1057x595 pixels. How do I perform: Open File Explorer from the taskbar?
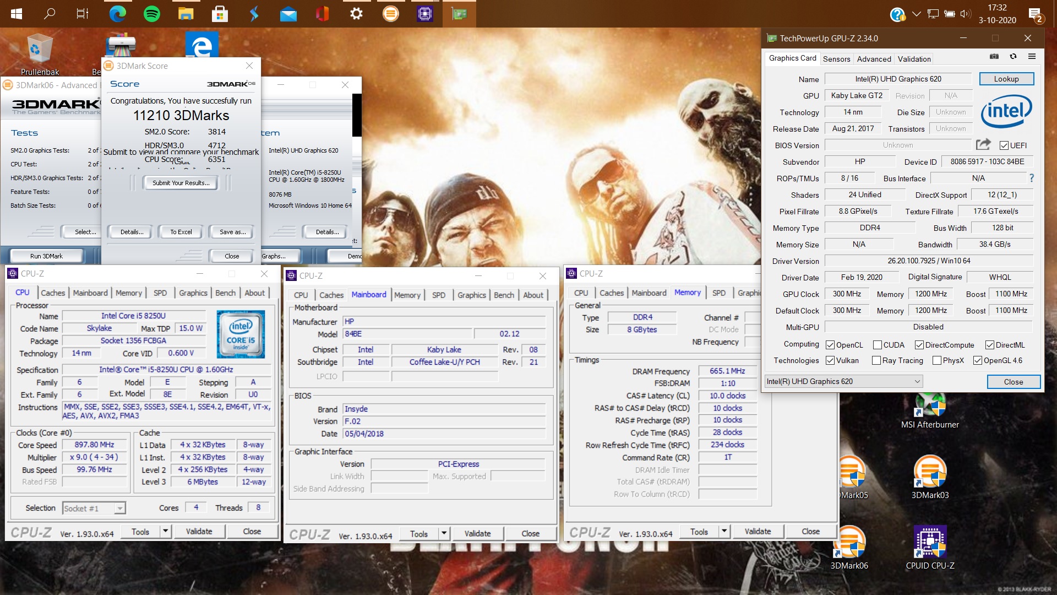point(186,14)
